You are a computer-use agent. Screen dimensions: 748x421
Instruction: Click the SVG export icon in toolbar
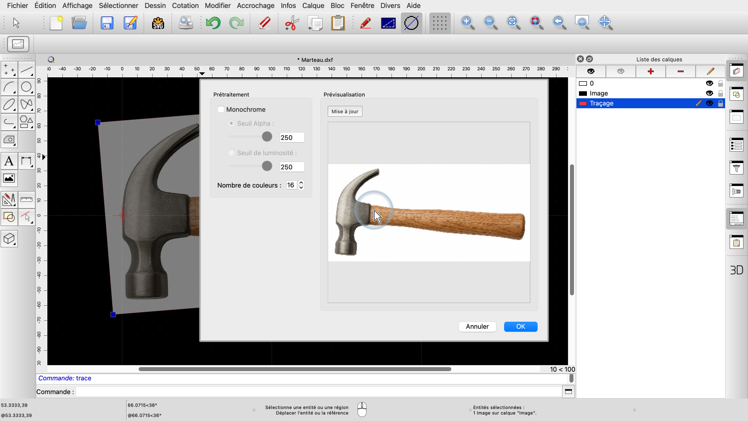click(158, 23)
